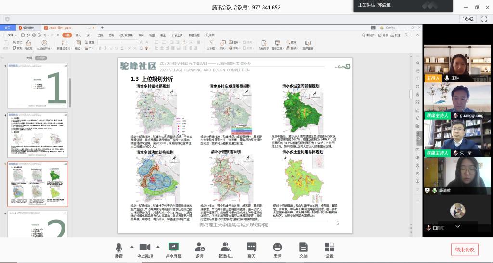Expand the participant video list chevron

pos(457,226)
